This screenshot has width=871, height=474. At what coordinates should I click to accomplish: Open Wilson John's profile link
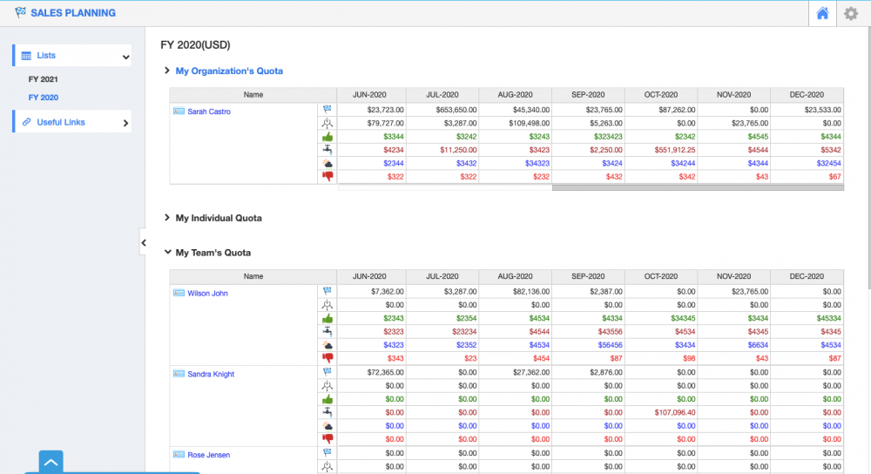pyautogui.click(x=207, y=294)
